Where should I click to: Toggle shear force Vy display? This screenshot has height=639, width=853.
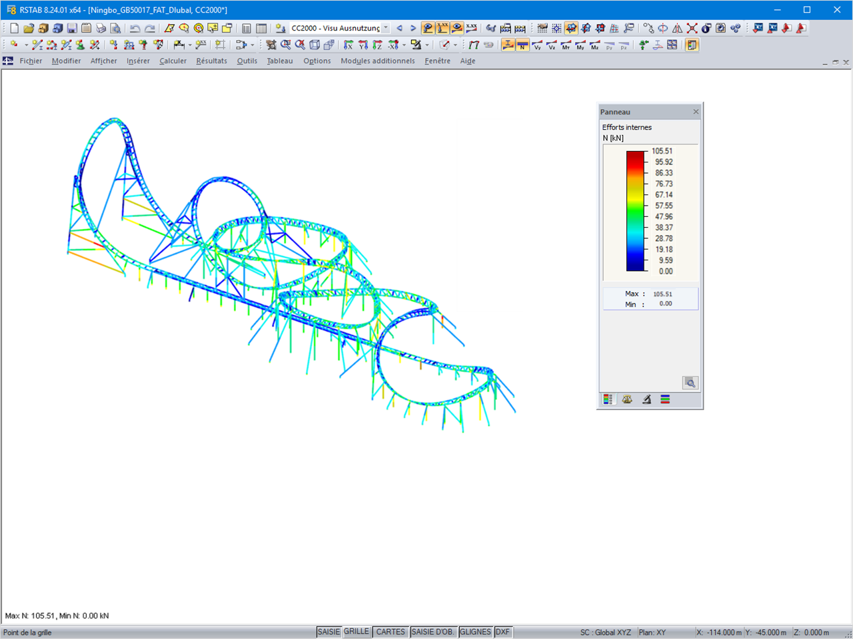click(x=537, y=45)
